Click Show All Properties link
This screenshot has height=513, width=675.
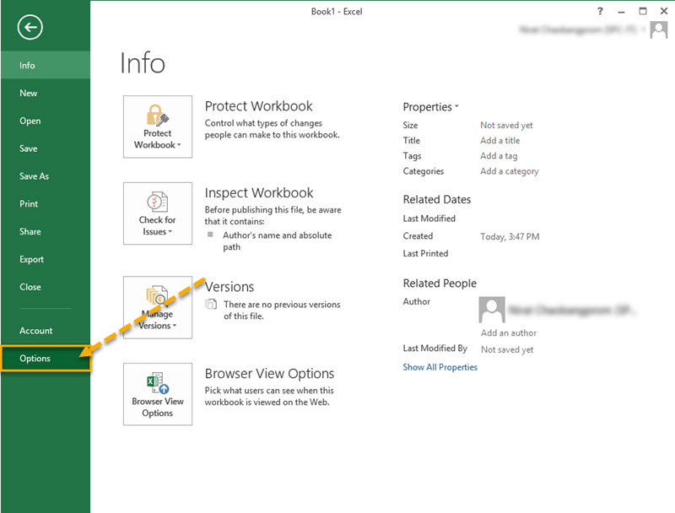point(440,367)
